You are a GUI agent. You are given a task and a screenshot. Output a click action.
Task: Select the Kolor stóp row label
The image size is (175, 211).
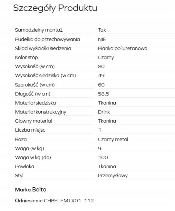(26, 58)
